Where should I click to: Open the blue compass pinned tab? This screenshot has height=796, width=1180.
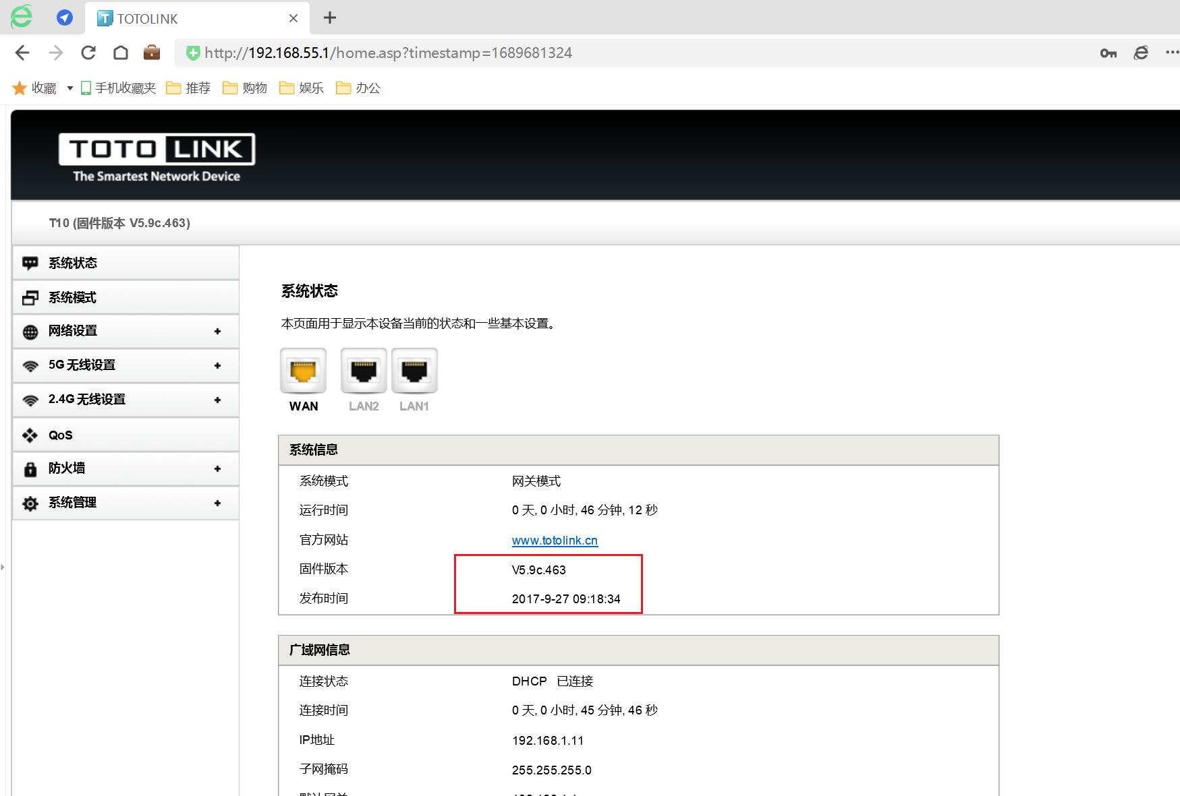tap(65, 18)
